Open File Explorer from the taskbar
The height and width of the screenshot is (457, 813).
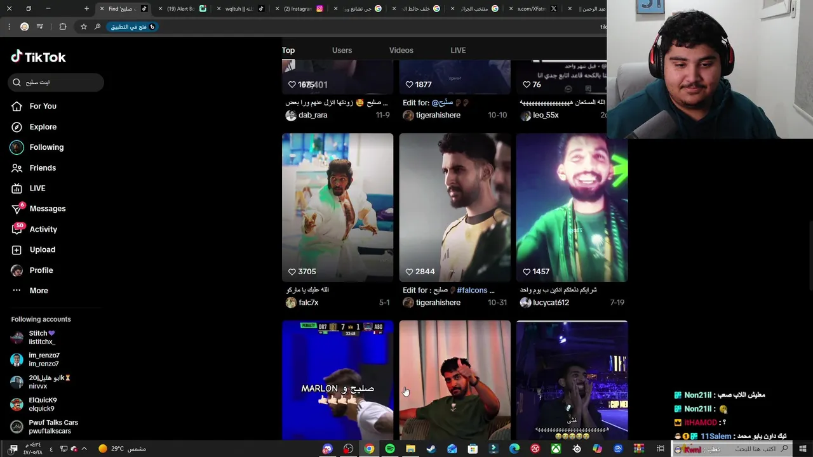coord(411,449)
